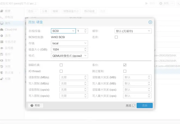Click the cut-off console button at top right
Image resolution: width=180 pixels, height=124 pixels.
click(178, 4)
